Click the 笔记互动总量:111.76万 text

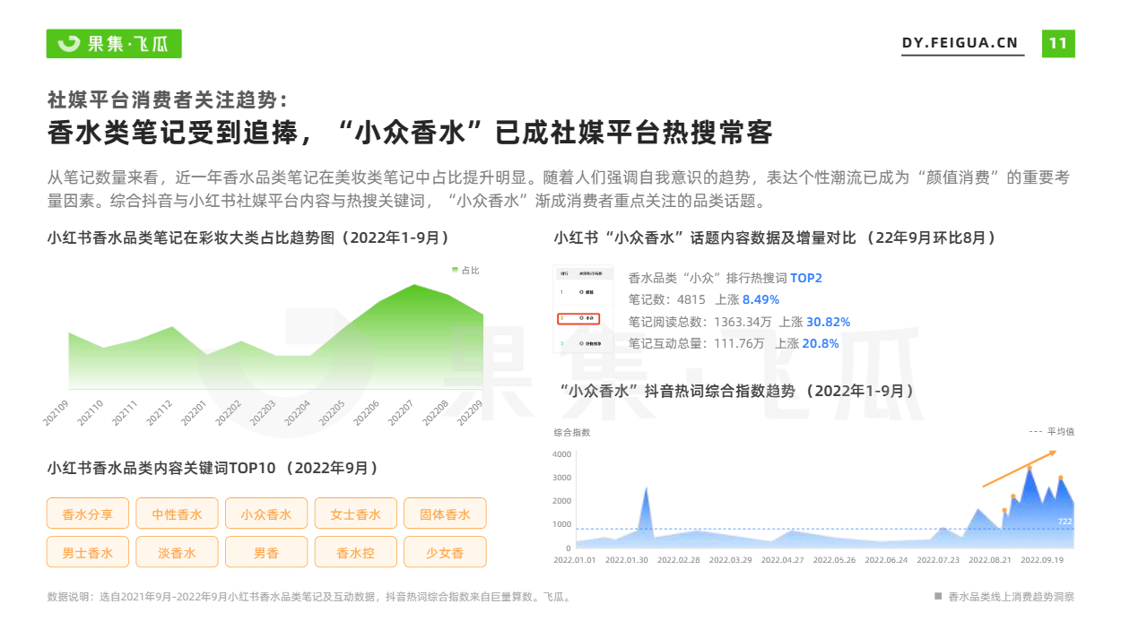697,343
